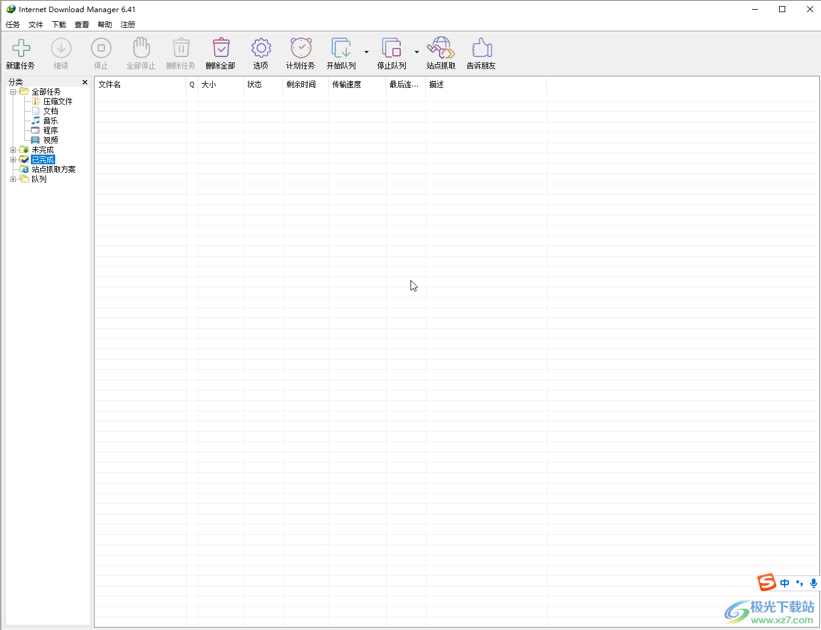Open the 查看 menu
The image size is (821, 630).
point(82,25)
